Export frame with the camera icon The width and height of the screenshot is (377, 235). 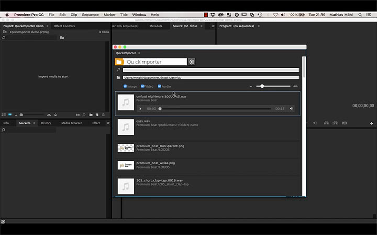(345, 123)
